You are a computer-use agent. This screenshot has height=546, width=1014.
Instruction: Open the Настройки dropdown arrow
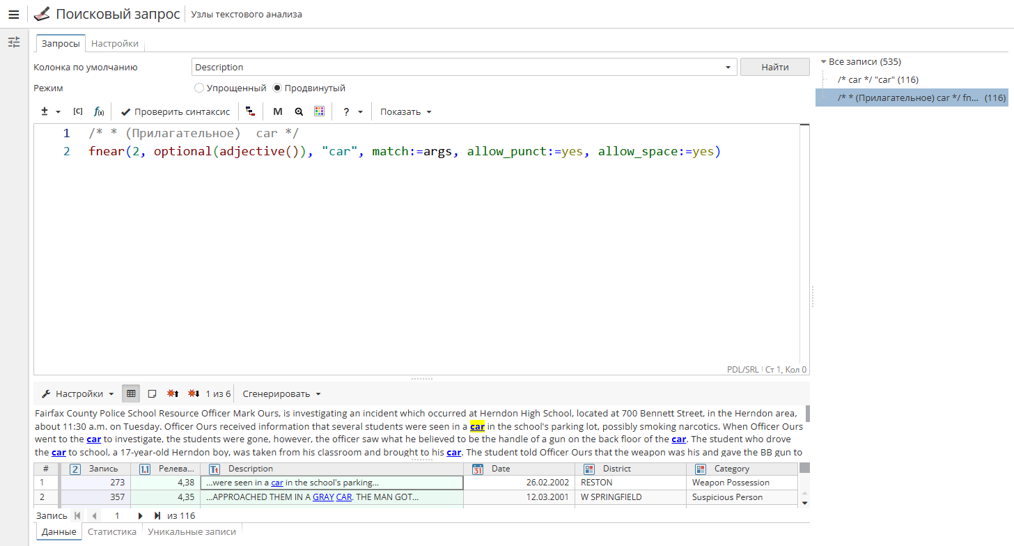click(111, 393)
